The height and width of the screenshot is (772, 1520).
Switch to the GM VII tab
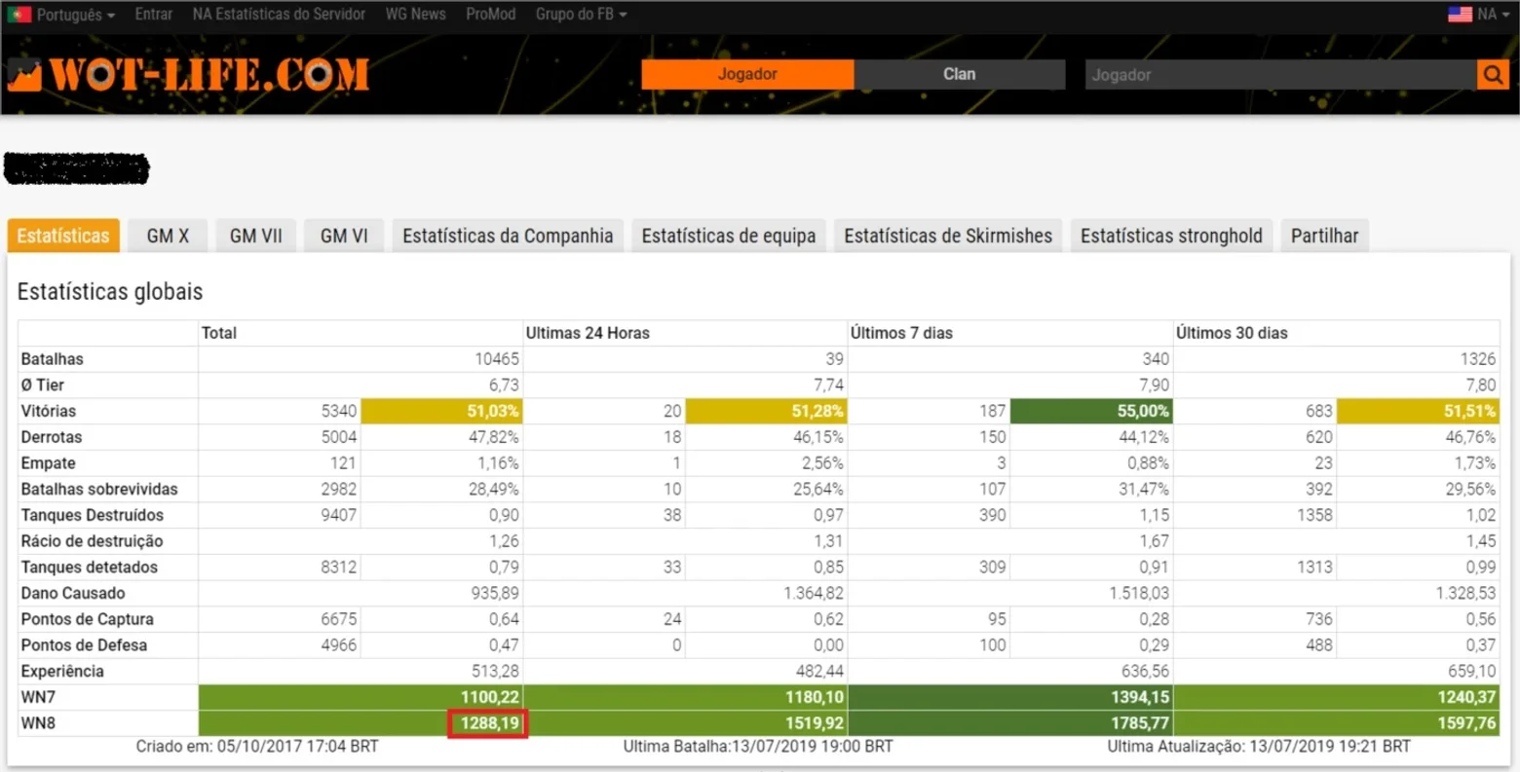pos(256,236)
